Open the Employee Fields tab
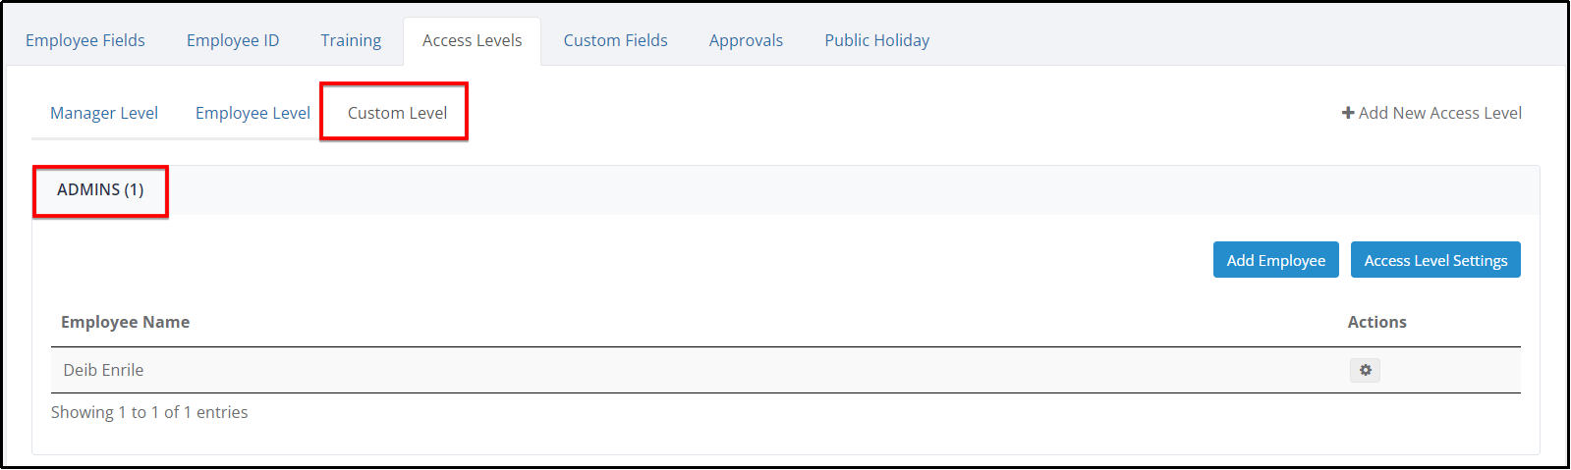The width and height of the screenshot is (1571, 470). point(85,40)
